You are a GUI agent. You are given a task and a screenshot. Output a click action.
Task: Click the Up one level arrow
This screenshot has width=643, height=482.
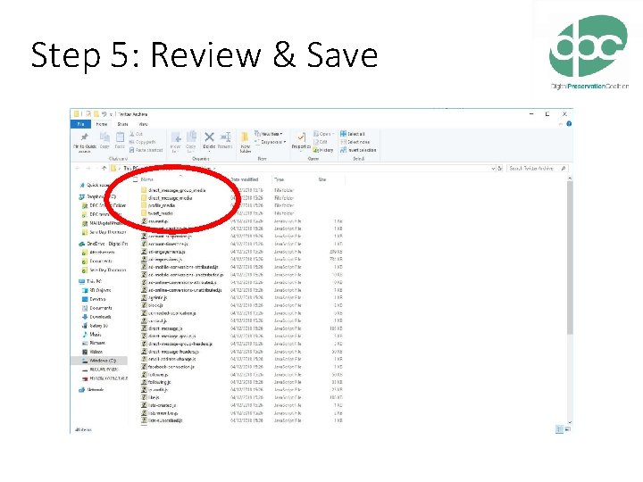point(104,168)
